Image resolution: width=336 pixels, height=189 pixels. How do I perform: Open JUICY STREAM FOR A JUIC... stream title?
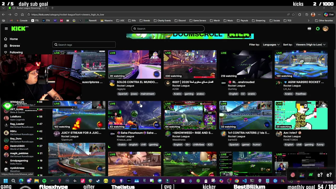(81, 133)
